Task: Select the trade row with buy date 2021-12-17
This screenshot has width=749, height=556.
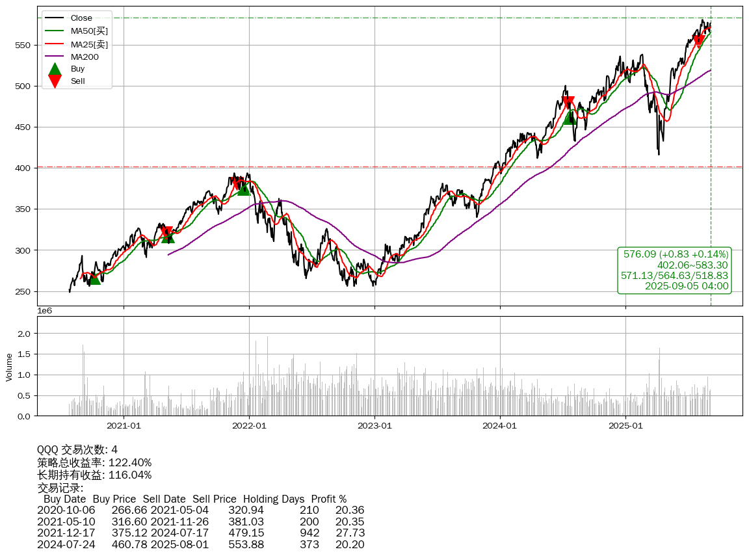Action: pyautogui.click(x=200, y=533)
